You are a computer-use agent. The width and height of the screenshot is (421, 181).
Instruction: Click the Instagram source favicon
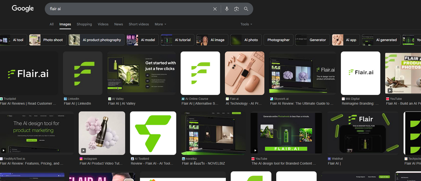pyautogui.click(x=81, y=159)
